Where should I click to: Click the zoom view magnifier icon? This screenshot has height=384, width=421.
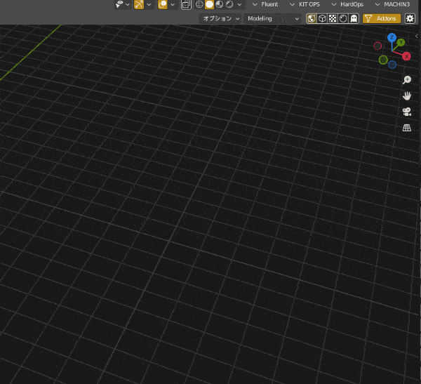407,80
